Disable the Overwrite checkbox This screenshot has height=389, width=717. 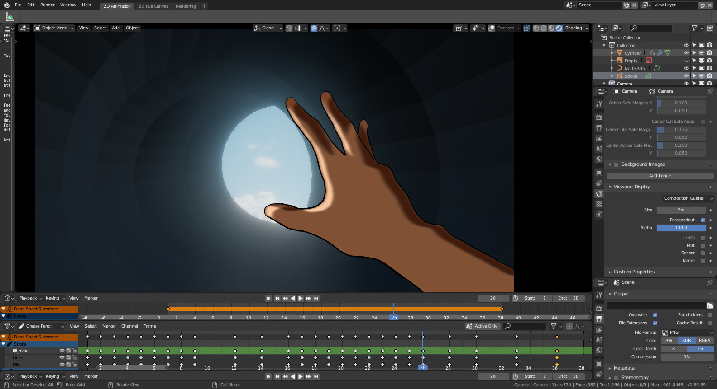pyautogui.click(x=655, y=315)
